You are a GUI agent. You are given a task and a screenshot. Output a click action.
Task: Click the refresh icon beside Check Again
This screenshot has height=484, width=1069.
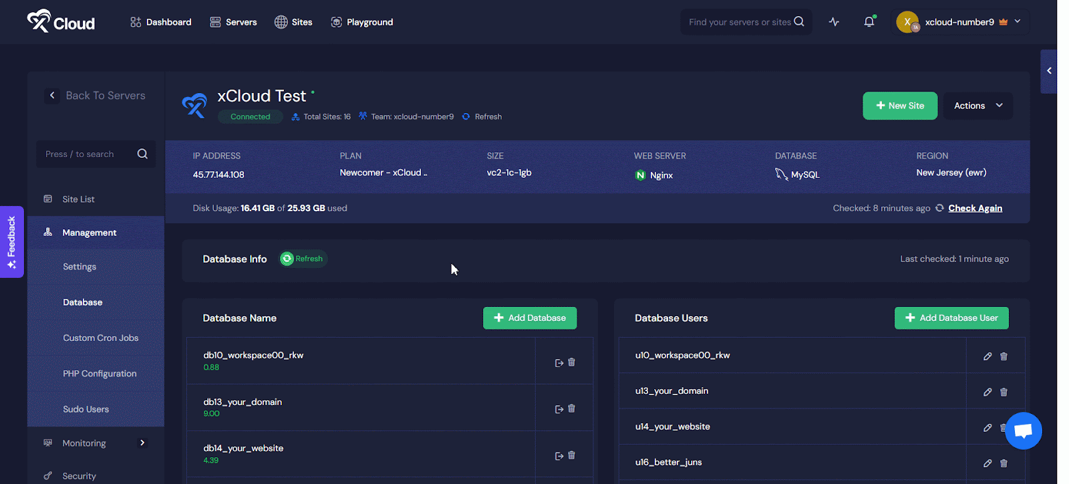939,208
